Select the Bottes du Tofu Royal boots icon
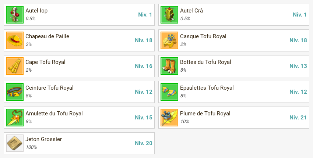The width and height of the screenshot is (313, 158). [x=169, y=66]
